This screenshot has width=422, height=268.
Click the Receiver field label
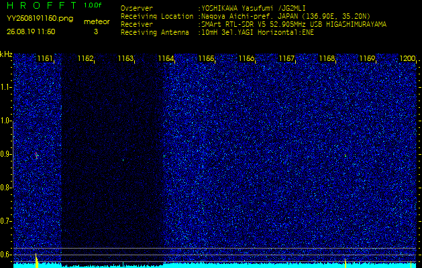pos(137,25)
